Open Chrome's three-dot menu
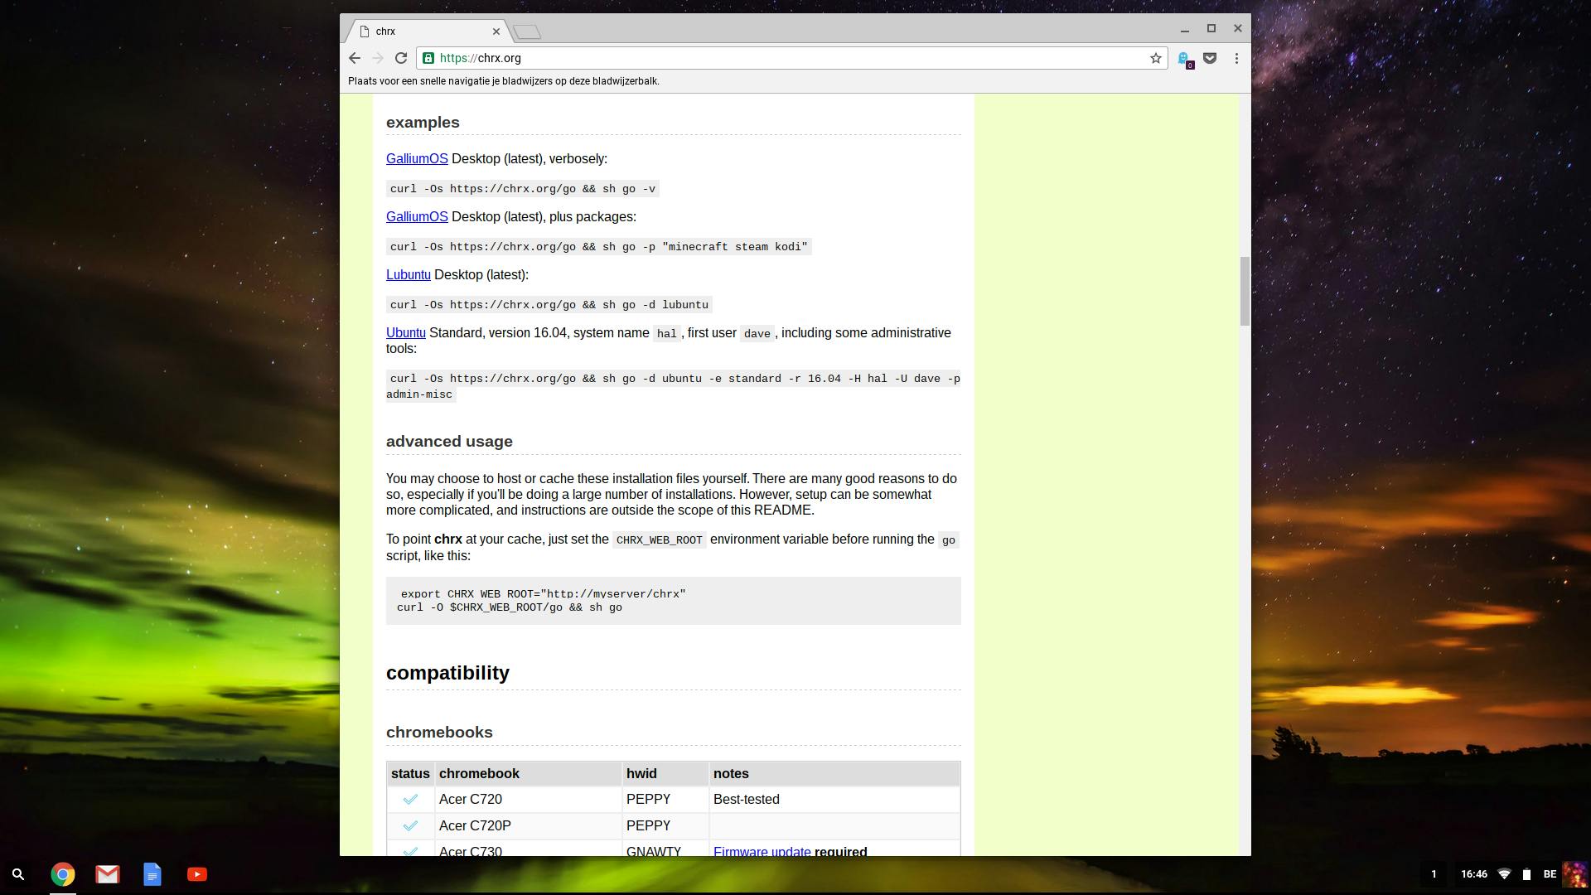This screenshot has height=895, width=1591. tap(1236, 58)
